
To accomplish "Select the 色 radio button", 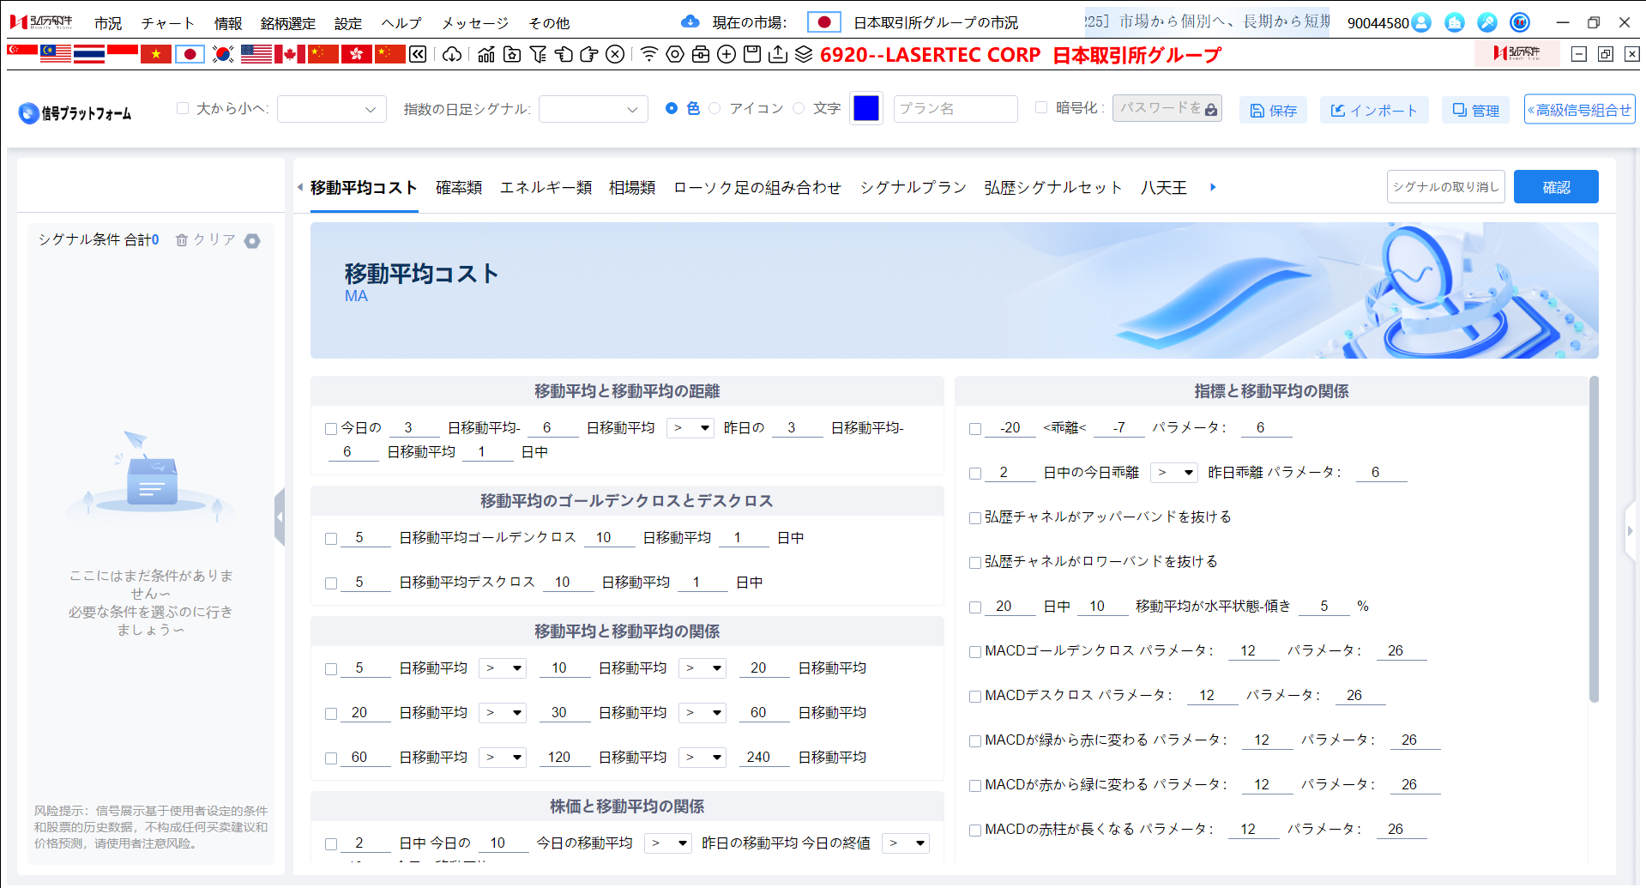I will pos(672,108).
